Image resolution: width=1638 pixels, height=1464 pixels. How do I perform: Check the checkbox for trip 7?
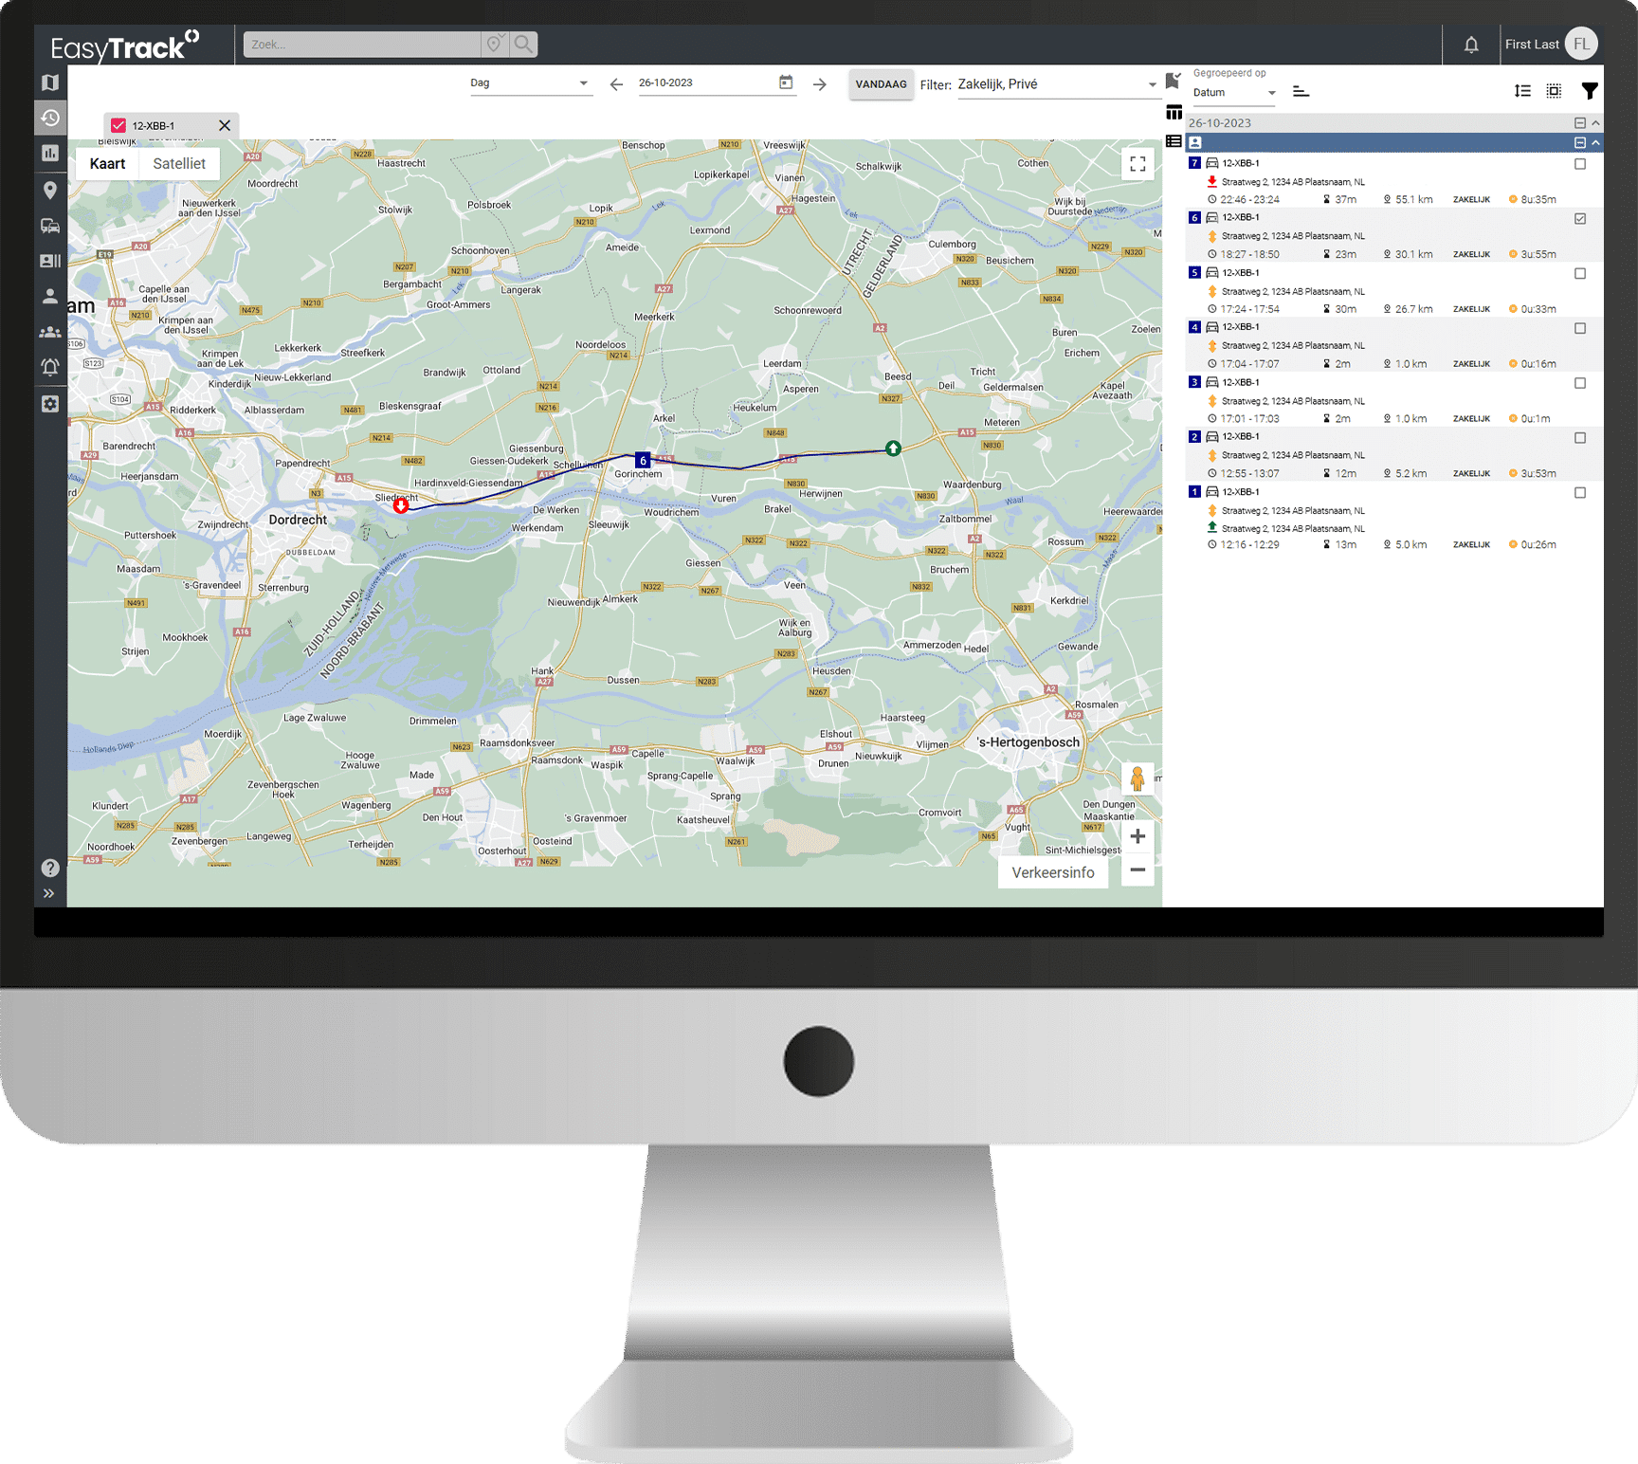coord(1579,164)
